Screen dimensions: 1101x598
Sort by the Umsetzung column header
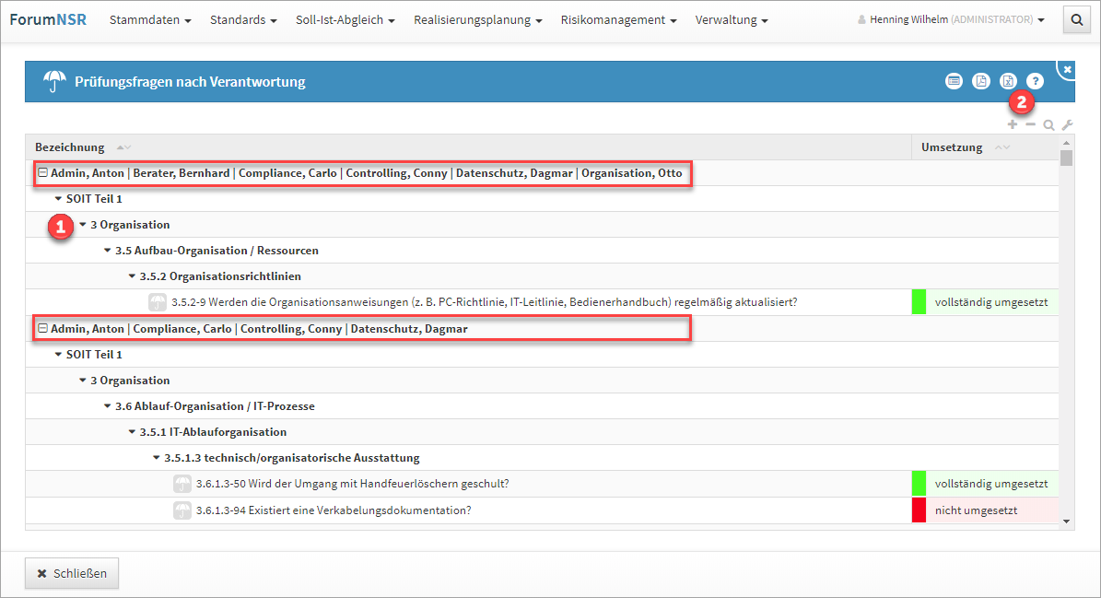pyautogui.click(x=952, y=147)
